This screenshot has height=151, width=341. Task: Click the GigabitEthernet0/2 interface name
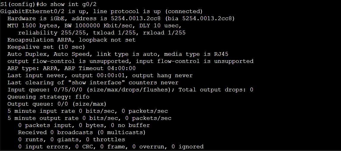(32, 11)
